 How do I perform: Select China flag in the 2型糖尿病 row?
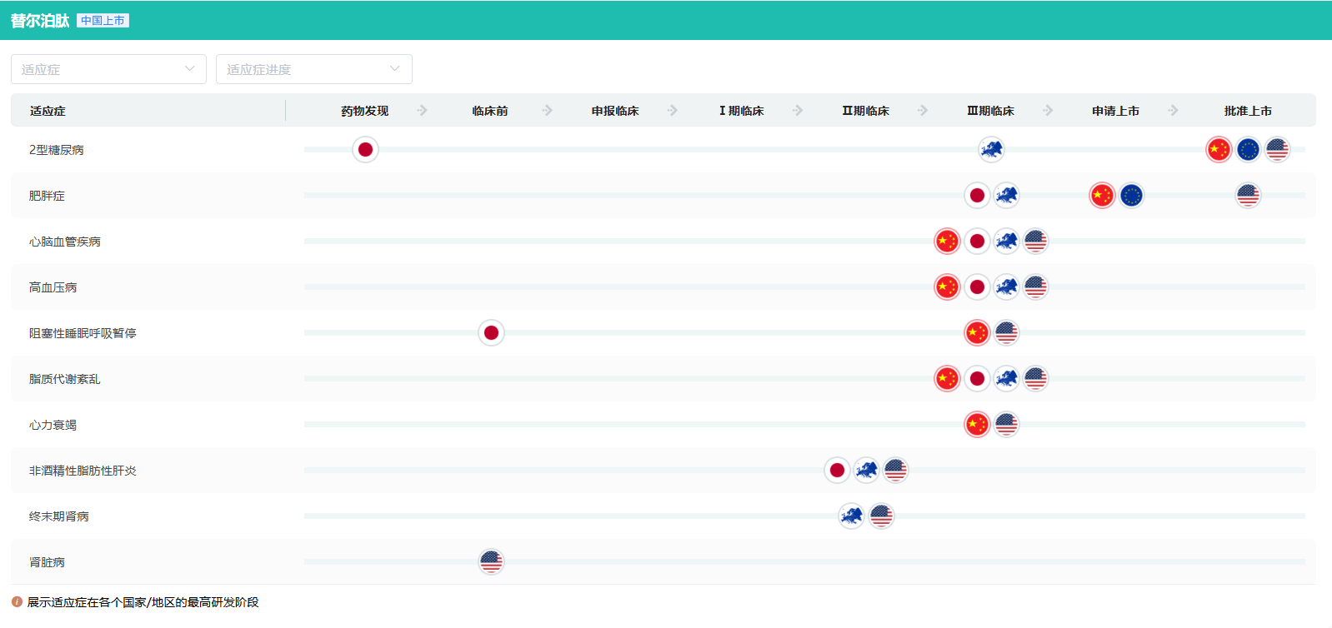pyautogui.click(x=1219, y=150)
